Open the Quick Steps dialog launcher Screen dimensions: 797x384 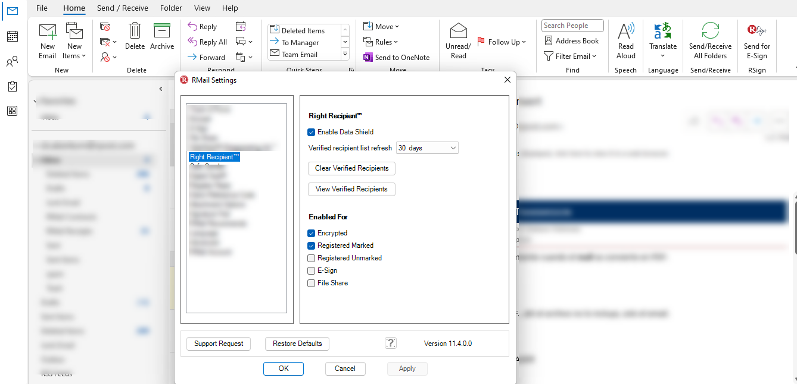pyautogui.click(x=351, y=70)
